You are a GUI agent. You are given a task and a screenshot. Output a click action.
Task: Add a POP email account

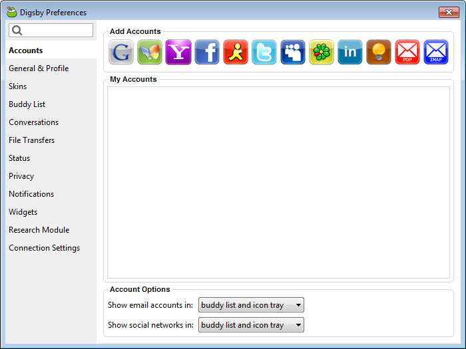pos(407,53)
